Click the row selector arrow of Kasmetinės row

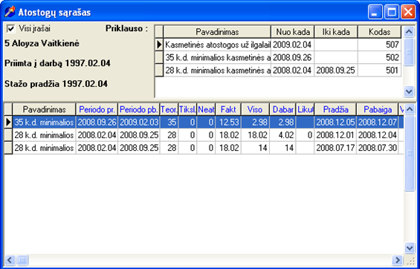(159, 45)
